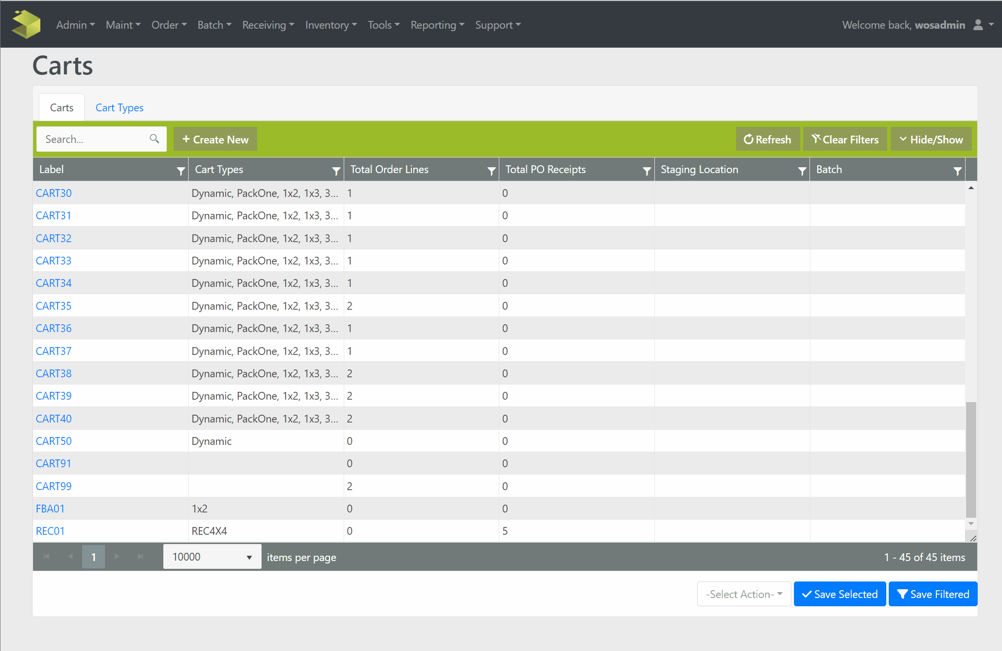The image size is (1002, 651).
Task: Open the Label column filter icon
Action: 180,171
